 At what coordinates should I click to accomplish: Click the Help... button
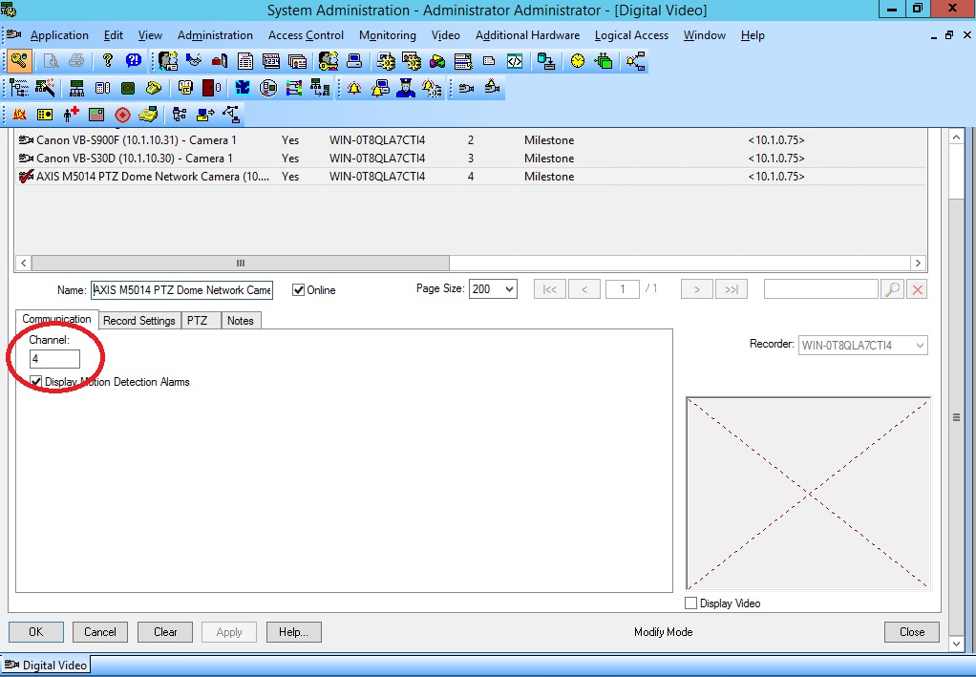(293, 631)
